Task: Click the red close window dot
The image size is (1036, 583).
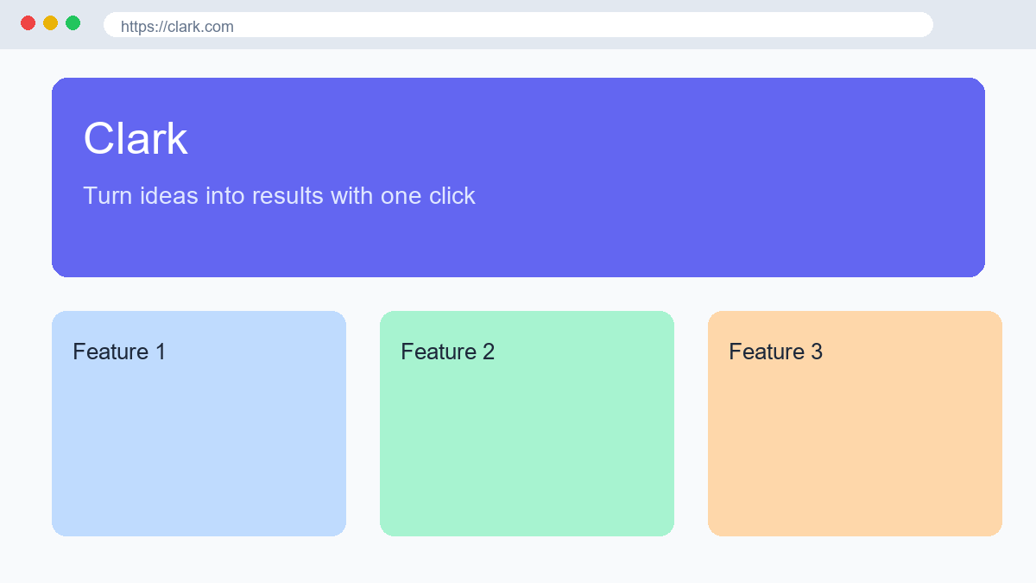Action: [x=28, y=23]
